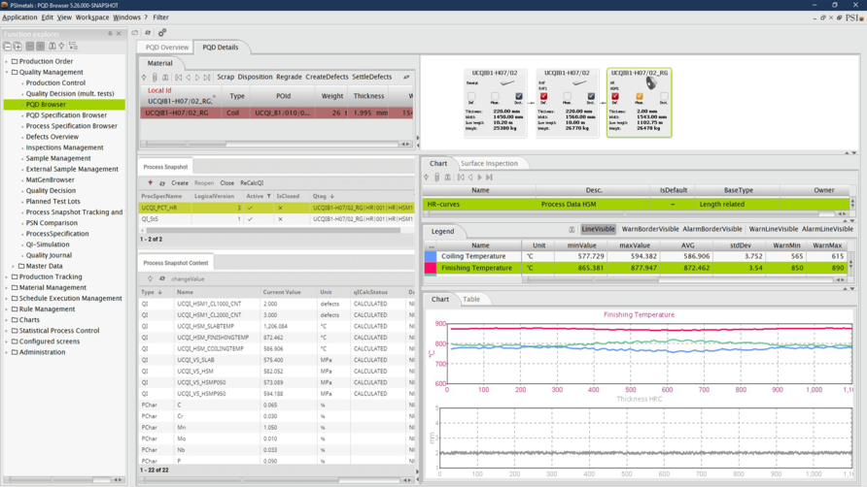Viewport: 867px width, 487px height.
Task: Click pink color swatch for Finishing Temperature
Action: (x=431, y=269)
